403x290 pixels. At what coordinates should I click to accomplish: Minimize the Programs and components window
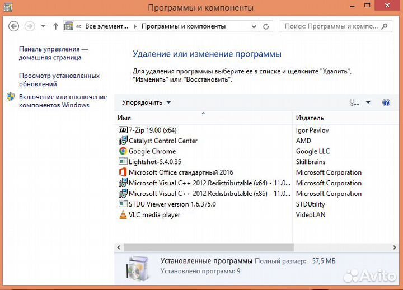[353, 6]
